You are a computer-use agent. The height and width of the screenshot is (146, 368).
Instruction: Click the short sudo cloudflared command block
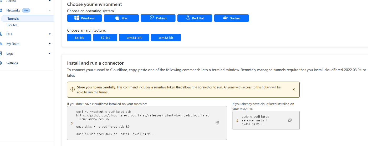tap(266, 120)
